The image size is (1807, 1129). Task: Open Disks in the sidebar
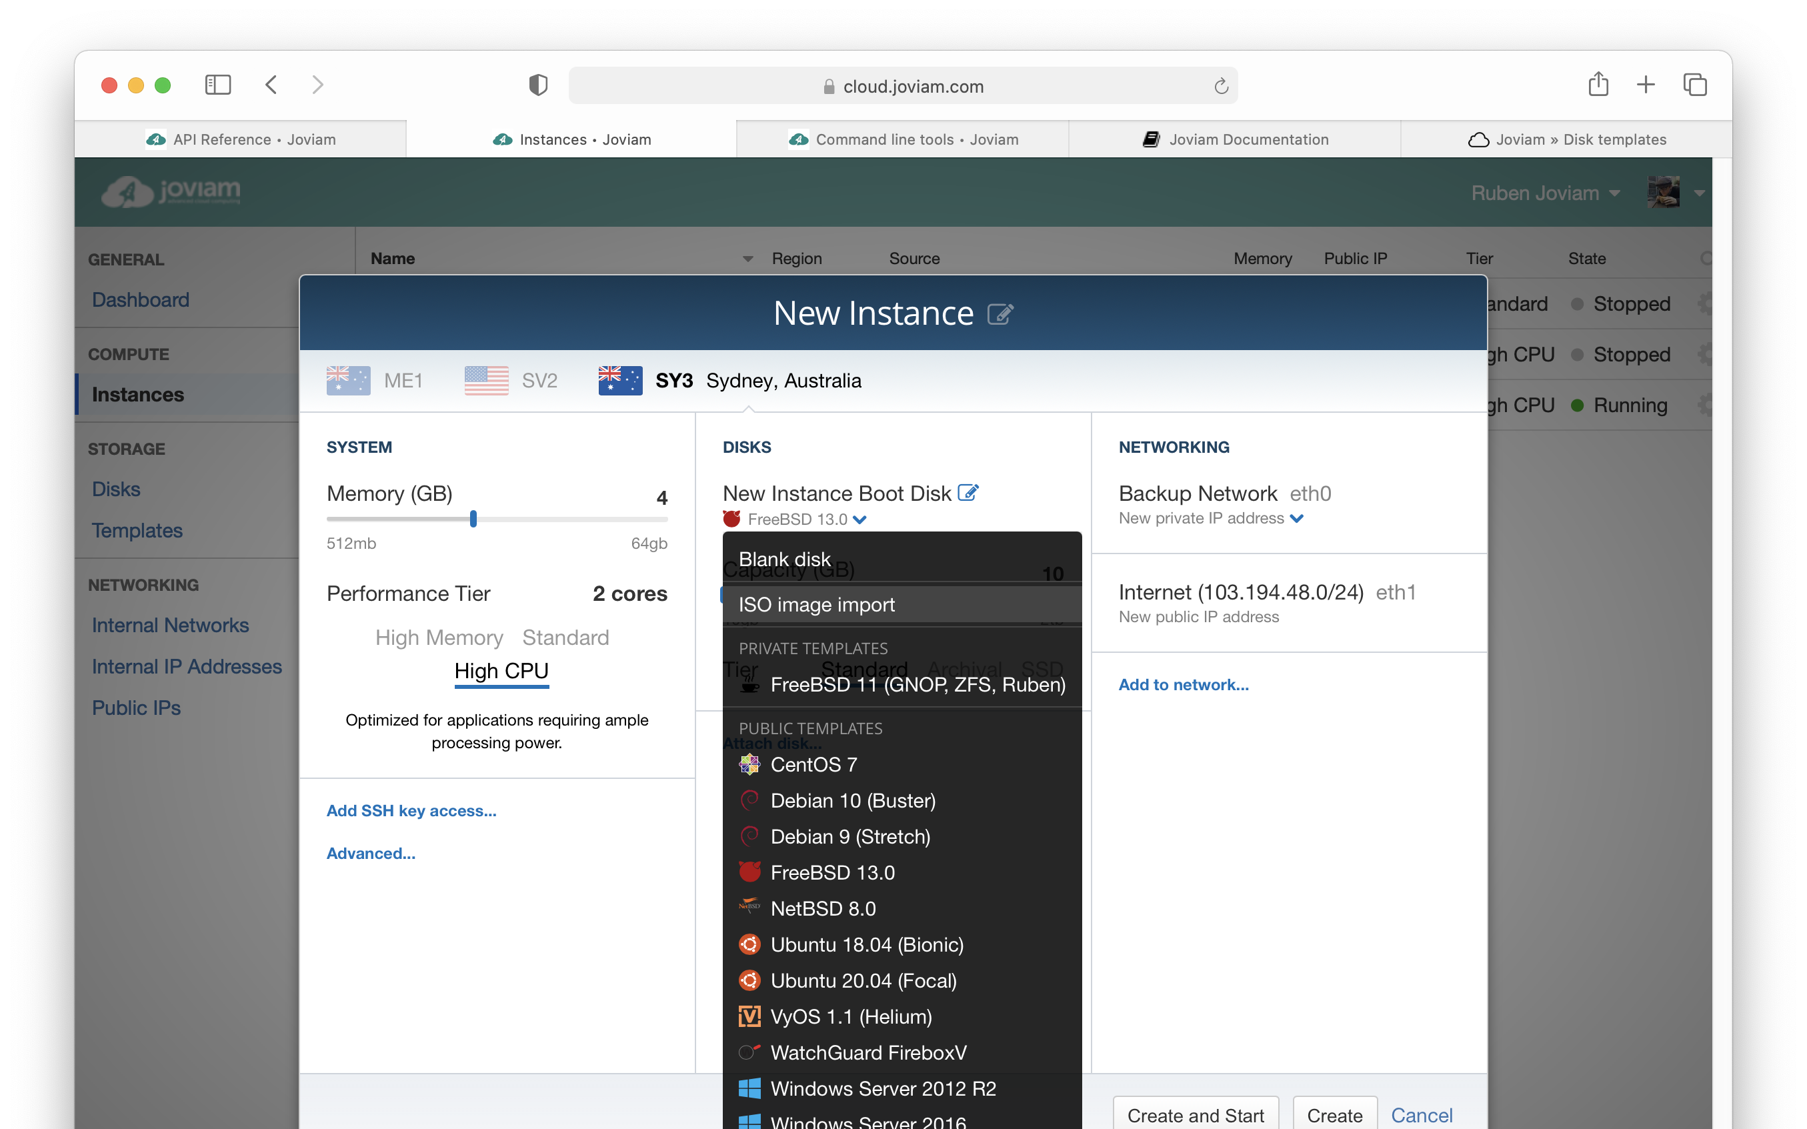[116, 489]
